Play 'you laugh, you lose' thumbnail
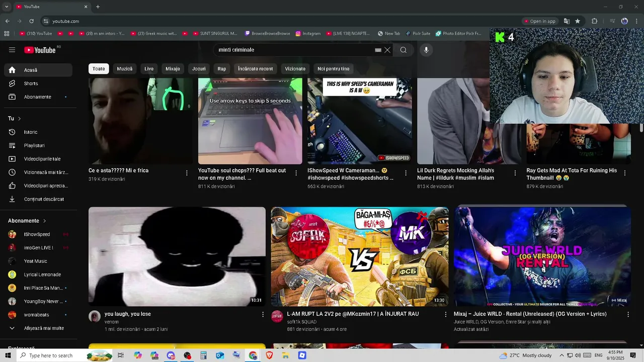The image size is (644, 362). (x=177, y=256)
